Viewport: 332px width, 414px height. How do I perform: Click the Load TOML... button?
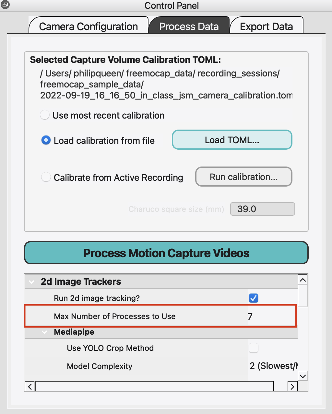pos(232,140)
